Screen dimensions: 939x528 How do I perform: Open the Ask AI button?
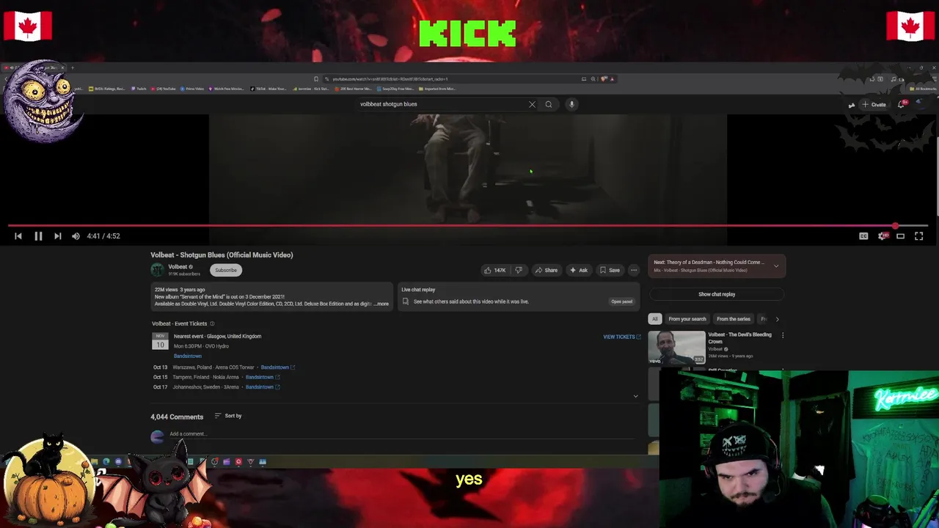(579, 270)
